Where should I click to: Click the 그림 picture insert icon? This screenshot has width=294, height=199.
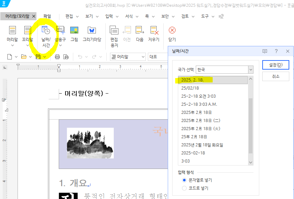(74, 31)
